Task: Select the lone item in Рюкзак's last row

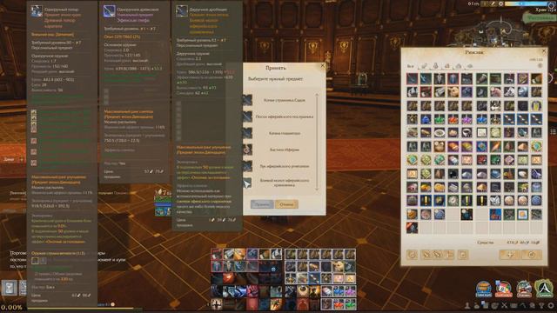Action: click(x=412, y=228)
